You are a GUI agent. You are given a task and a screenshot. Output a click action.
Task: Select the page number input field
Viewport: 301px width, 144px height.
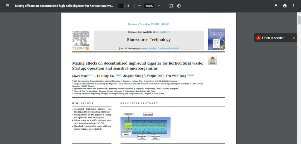(121, 6)
